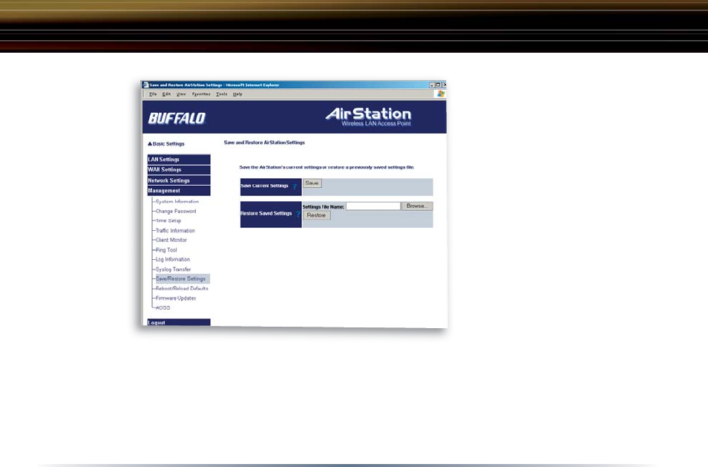The height and width of the screenshot is (467, 708).
Task: Open Client Monitor page
Action: pos(171,240)
